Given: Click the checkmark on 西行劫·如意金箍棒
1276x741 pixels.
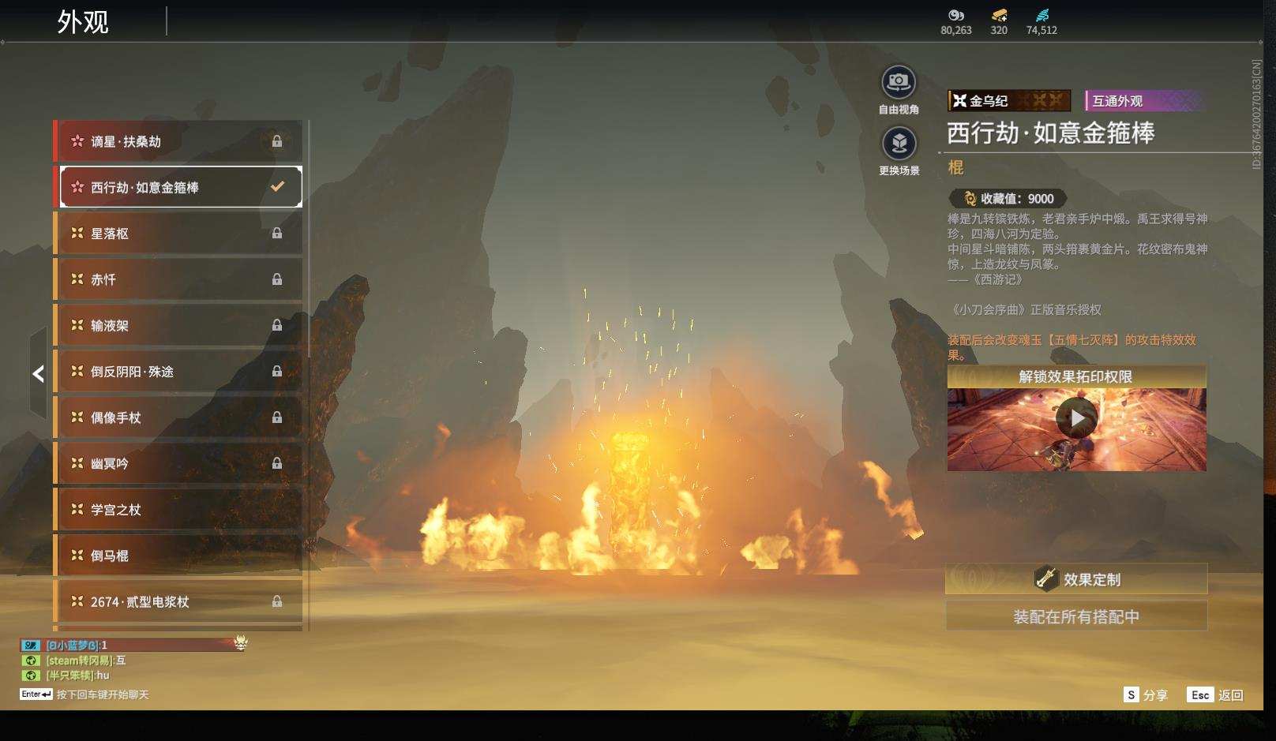Looking at the screenshot, I should 277,187.
